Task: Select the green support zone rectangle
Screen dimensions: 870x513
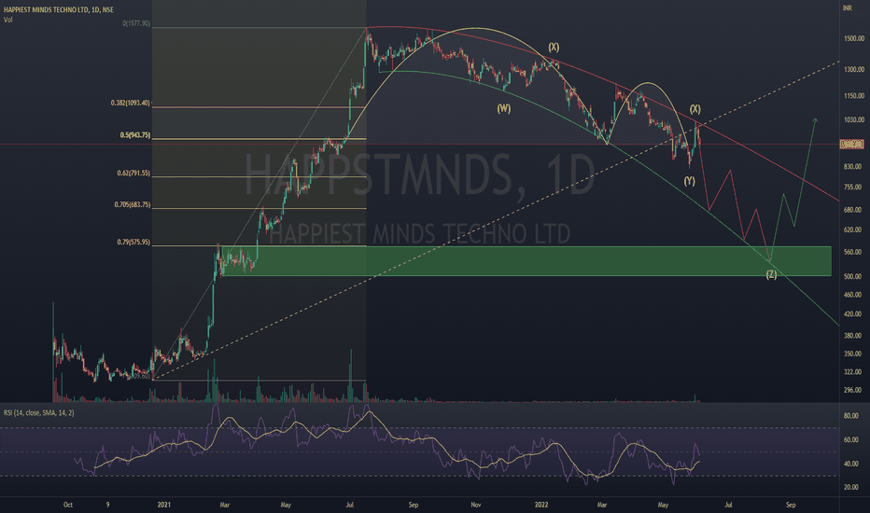Action: [x=526, y=261]
